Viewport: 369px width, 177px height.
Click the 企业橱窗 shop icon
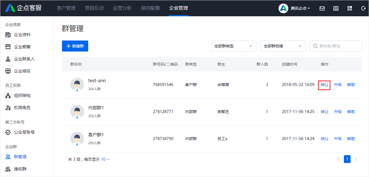point(8,47)
